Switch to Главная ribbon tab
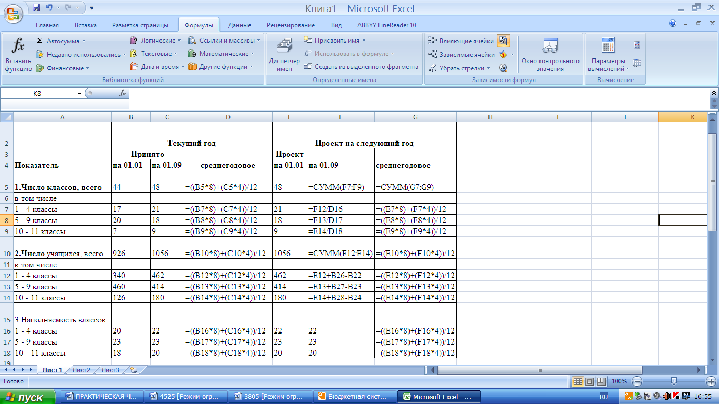This screenshot has height=404, width=719. click(47, 25)
